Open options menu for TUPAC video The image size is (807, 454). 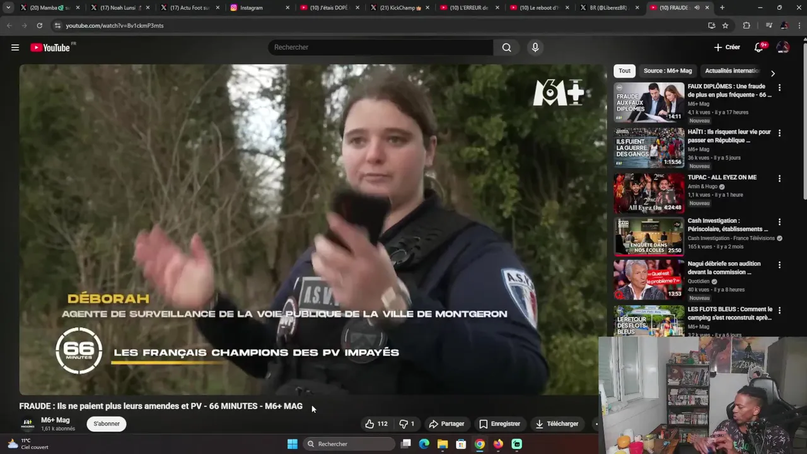(x=779, y=178)
